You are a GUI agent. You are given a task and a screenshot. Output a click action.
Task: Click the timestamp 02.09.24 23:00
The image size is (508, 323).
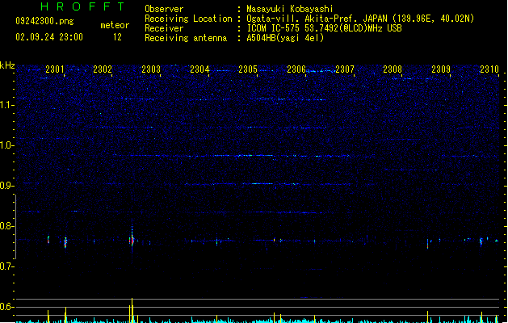point(49,37)
